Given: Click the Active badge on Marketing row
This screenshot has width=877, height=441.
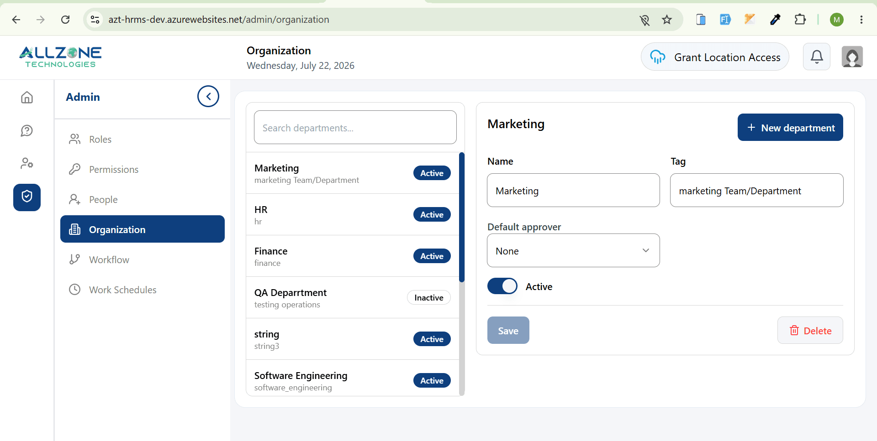Looking at the screenshot, I should click(432, 173).
